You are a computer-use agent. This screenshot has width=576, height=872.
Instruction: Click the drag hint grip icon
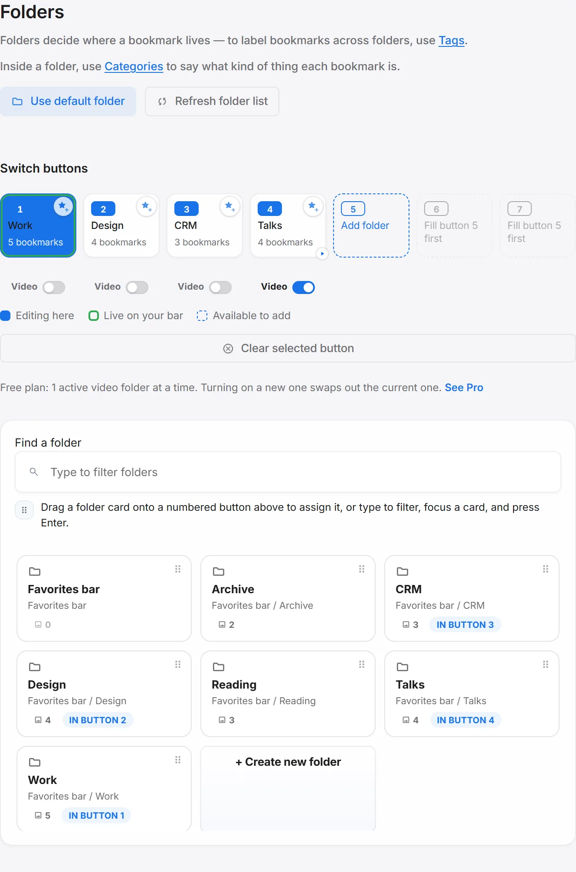[x=24, y=510]
